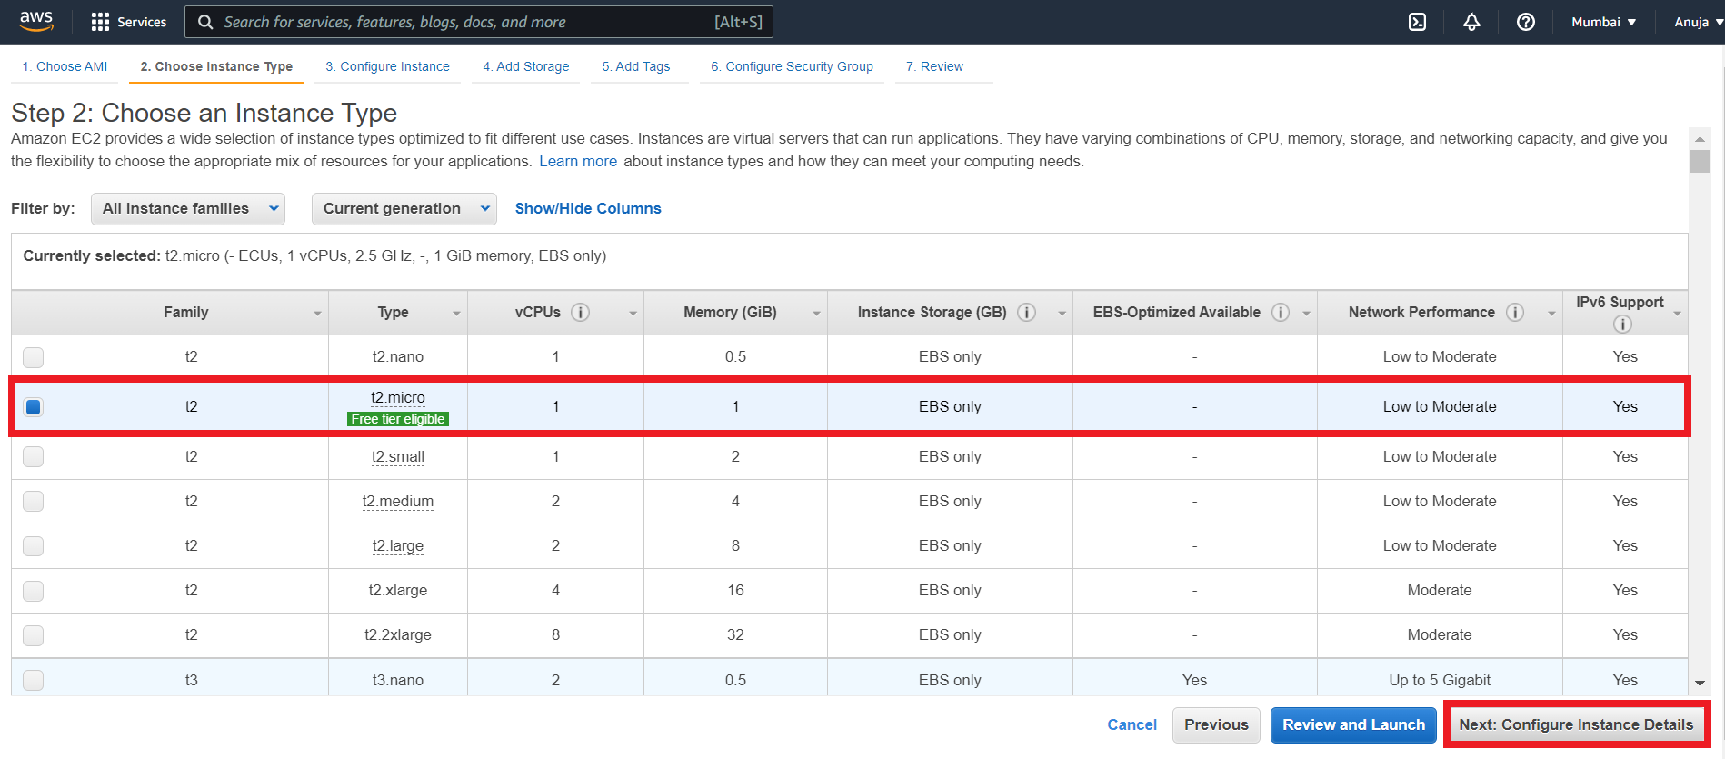Click the scroll up arrow of the table

[x=1700, y=139]
